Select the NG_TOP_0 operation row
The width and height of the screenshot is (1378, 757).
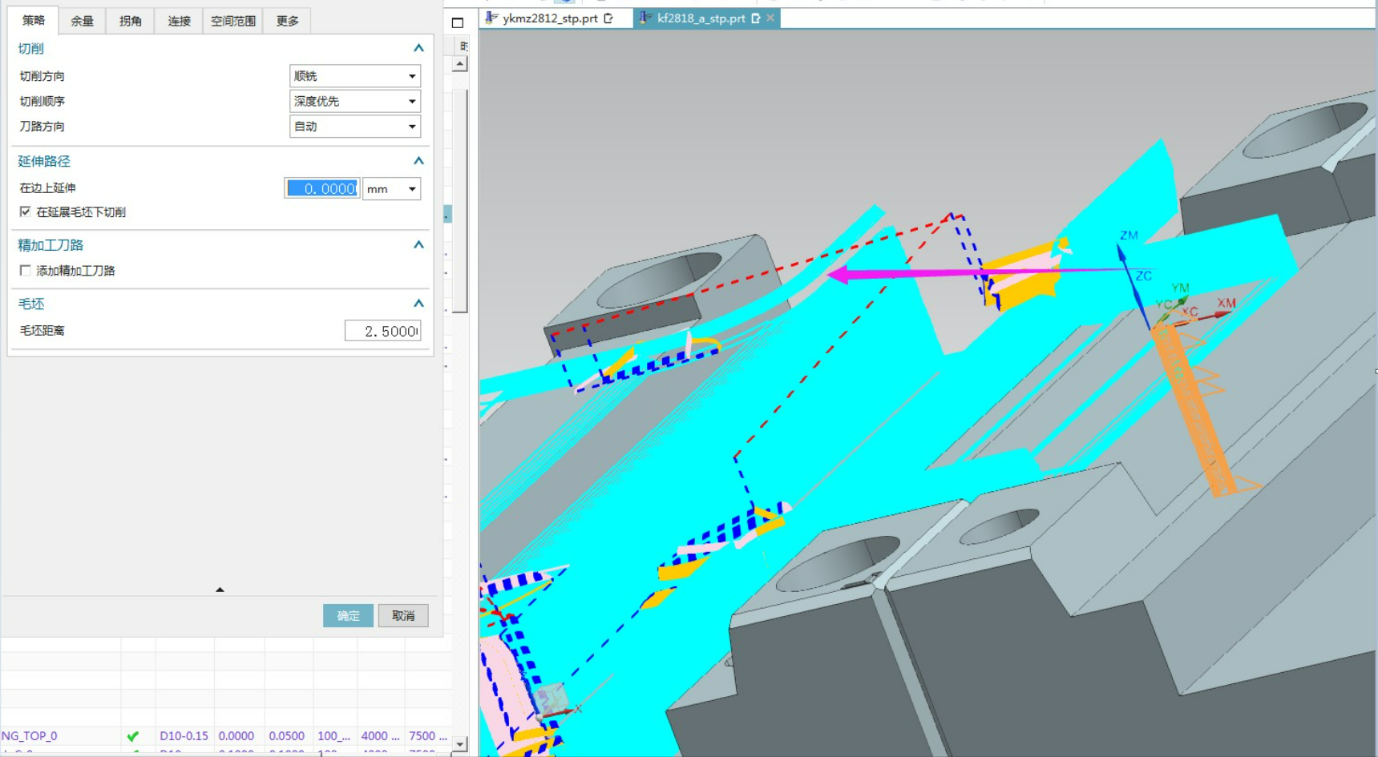click(226, 735)
